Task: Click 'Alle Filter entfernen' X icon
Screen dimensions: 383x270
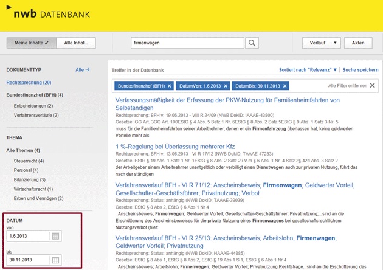Action: (372, 85)
